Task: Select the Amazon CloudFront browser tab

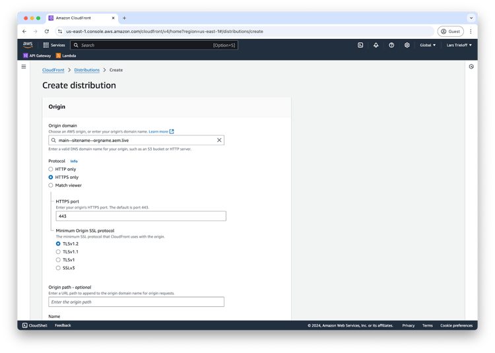Action: pyautogui.click(x=82, y=18)
